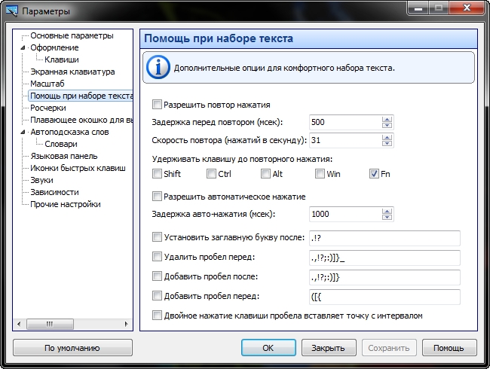Open the Звуки settings section
Viewport: 490px width, 369px height.
point(41,180)
